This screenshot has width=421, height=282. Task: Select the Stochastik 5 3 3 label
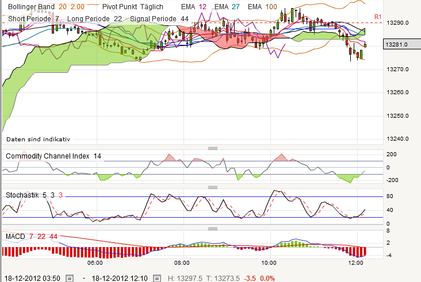(x=34, y=195)
